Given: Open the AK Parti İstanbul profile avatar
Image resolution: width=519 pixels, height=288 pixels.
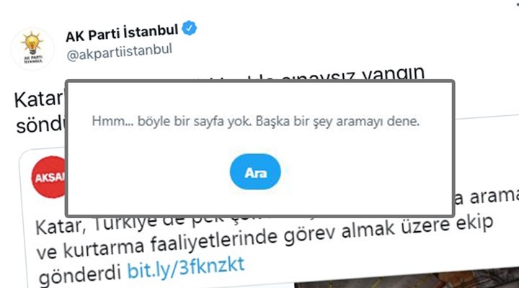Looking at the screenshot, I should point(32,49).
